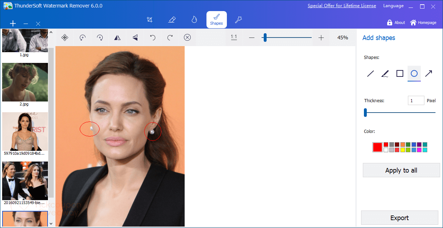
Task: Remove the selected image with the minus icon
Action: coord(26,24)
